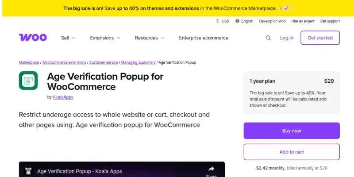Click the Woo logo
The height and width of the screenshot is (177, 354).
(x=33, y=38)
